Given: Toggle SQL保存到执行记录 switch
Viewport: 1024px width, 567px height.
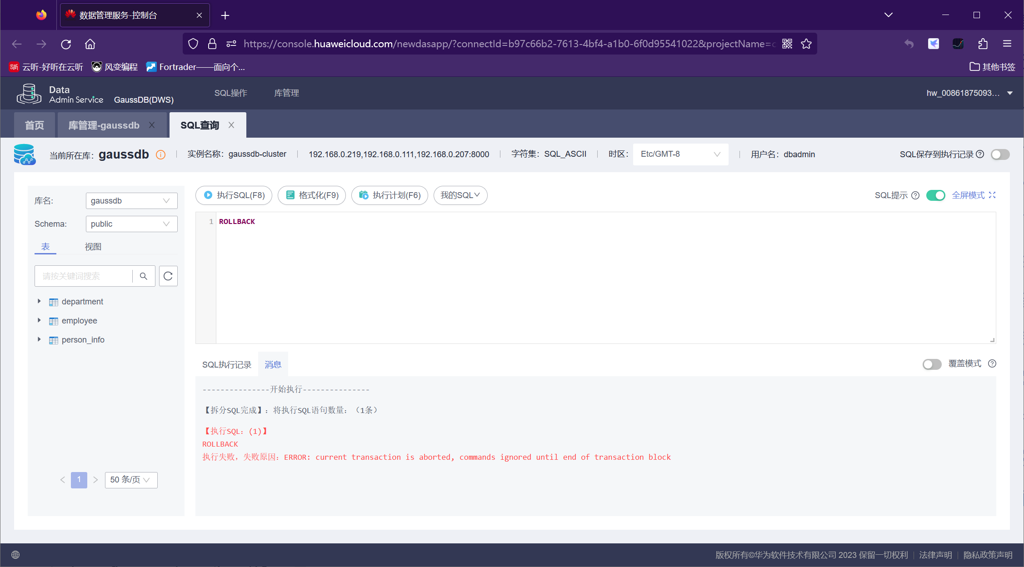Looking at the screenshot, I should coord(1000,154).
